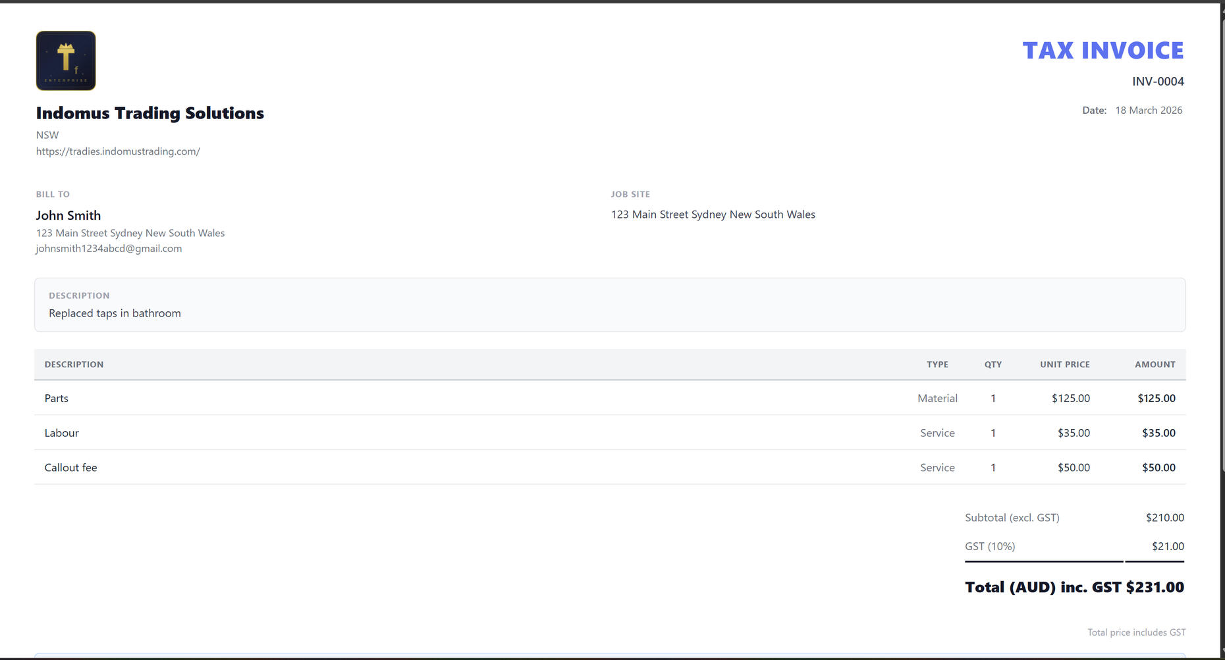Screen dimensions: 1225x660
Task: Click the customer name John Smith
Action: tap(68, 216)
